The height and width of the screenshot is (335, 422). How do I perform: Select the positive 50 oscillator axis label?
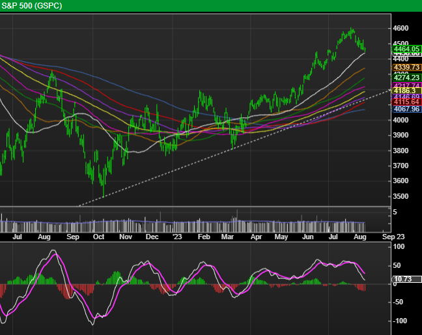pyautogui.click(x=397, y=265)
